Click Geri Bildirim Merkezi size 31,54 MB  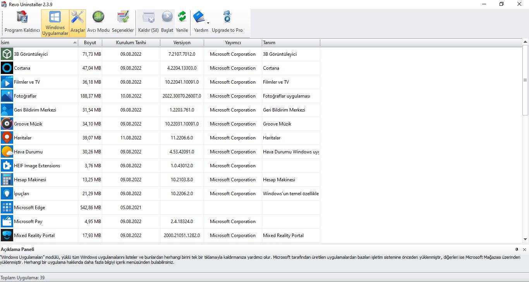(92, 110)
